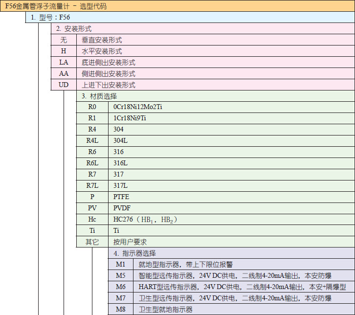Image resolution: width=355 pixels, height=315 pixels.
Task: Click the 317L material description
Action: pos(121,185)
